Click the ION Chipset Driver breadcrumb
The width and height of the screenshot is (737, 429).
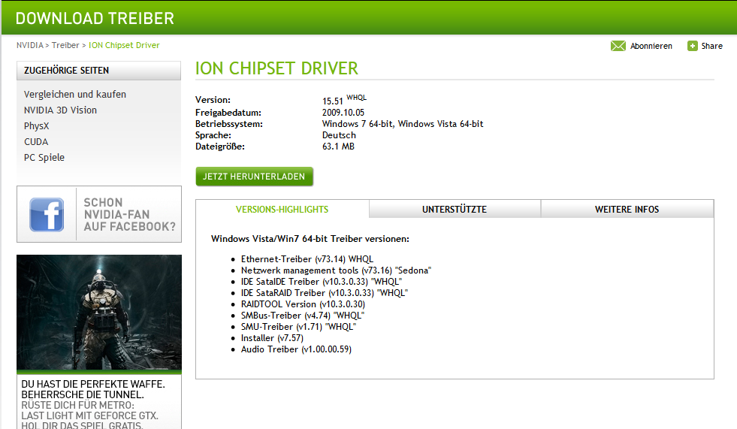(124, 45)
